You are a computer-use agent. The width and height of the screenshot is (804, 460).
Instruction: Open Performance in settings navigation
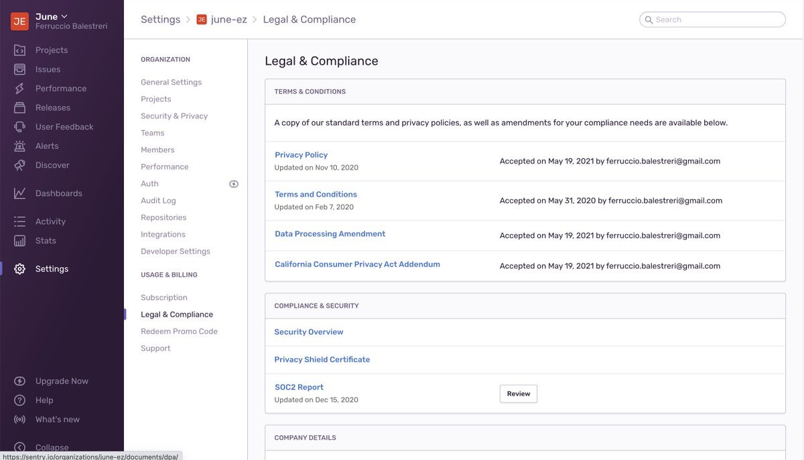click(x=165, y=167)
